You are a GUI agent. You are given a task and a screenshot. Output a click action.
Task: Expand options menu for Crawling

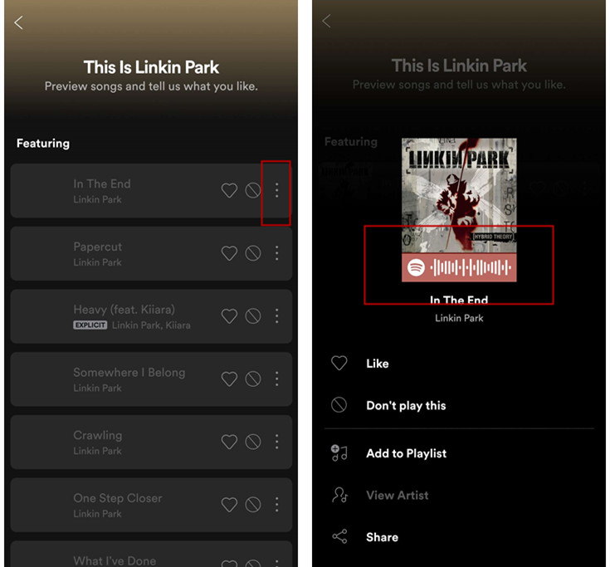276,442
